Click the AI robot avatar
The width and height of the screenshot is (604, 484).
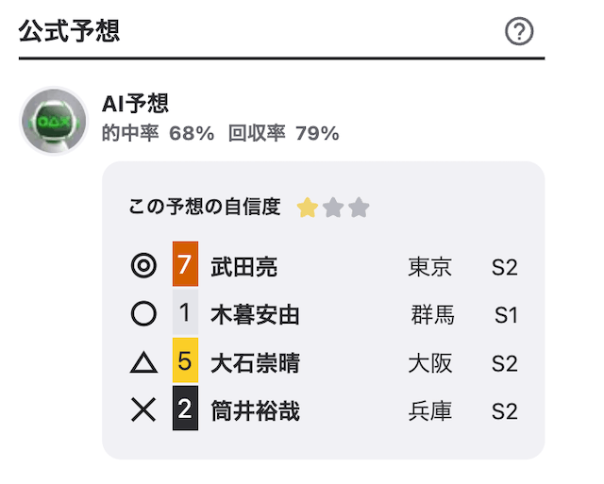54,121
